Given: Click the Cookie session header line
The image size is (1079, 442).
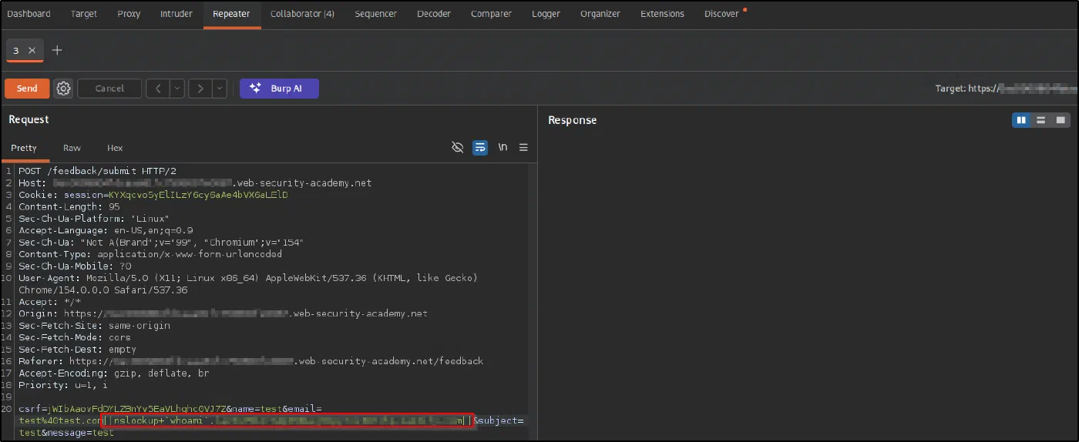Looking at the screenshot, I should [153, 195].
